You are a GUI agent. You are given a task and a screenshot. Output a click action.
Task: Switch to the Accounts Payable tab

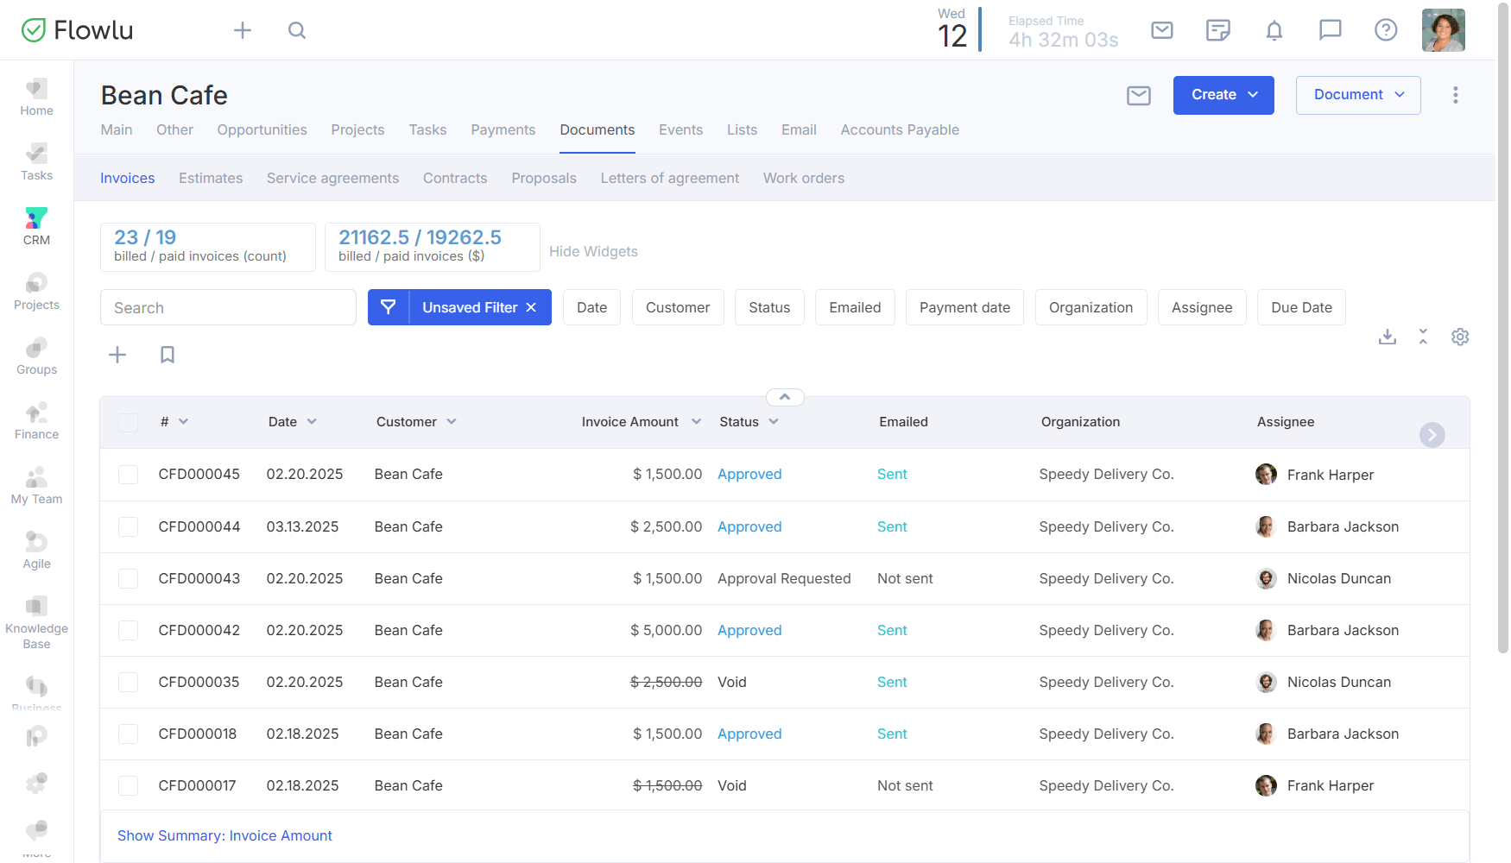[x=900, y=129]
